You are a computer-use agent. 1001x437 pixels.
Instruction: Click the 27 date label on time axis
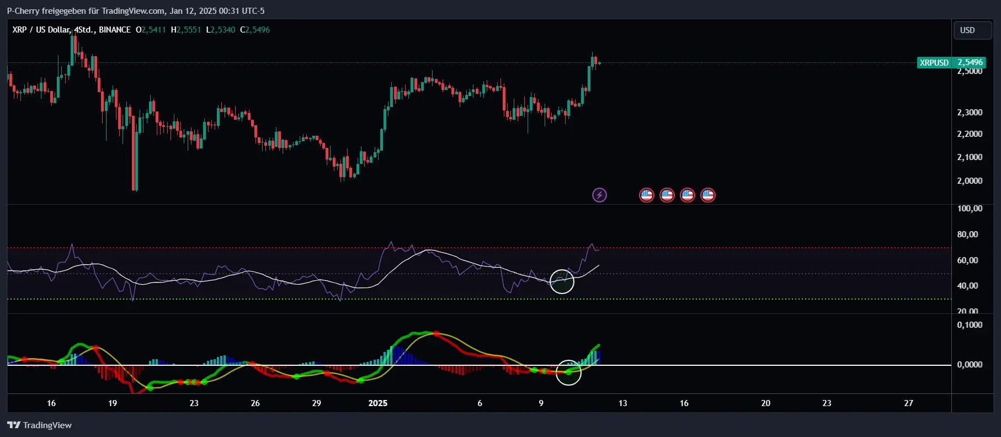908,403
